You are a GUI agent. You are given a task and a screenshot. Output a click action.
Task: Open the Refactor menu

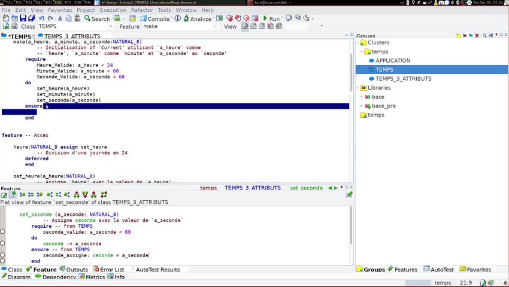coord(142,10)
